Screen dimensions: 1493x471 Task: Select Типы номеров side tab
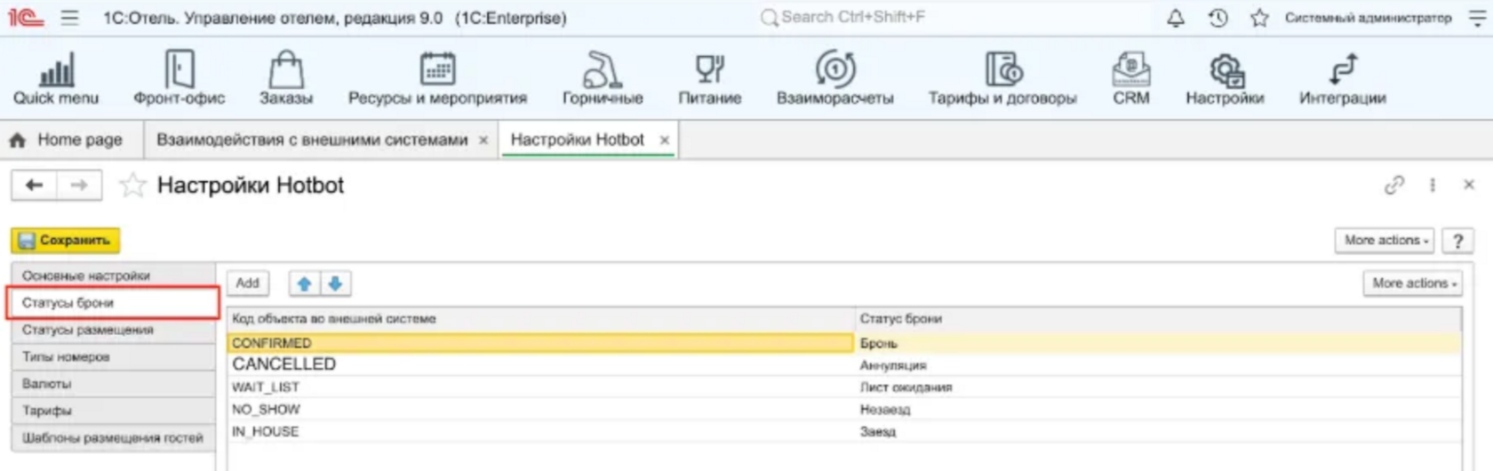pyautogui.click(x=113, y=357)
